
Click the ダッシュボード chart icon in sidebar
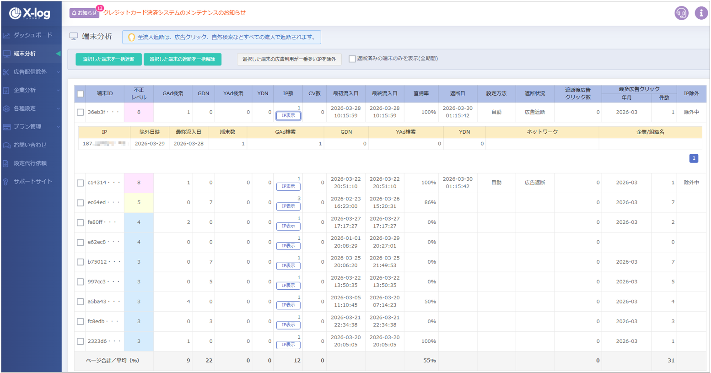point(6,35)
